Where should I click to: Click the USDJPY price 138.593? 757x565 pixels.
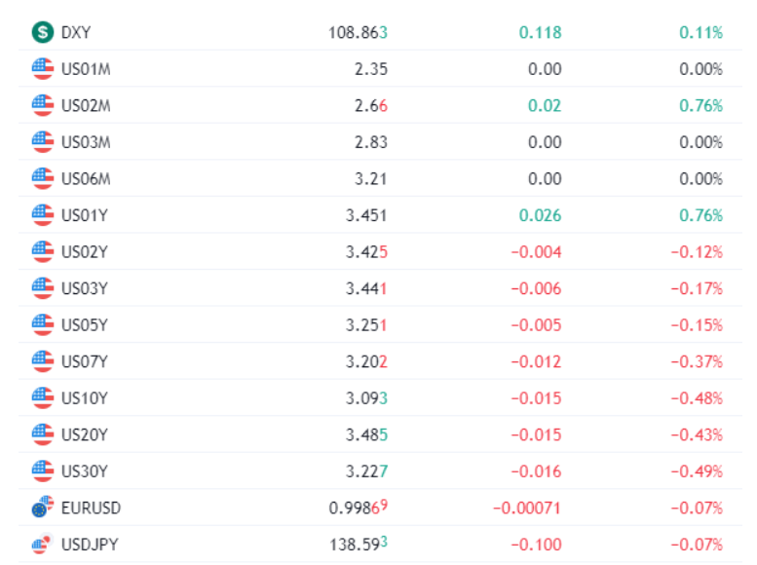pos(359,545)
